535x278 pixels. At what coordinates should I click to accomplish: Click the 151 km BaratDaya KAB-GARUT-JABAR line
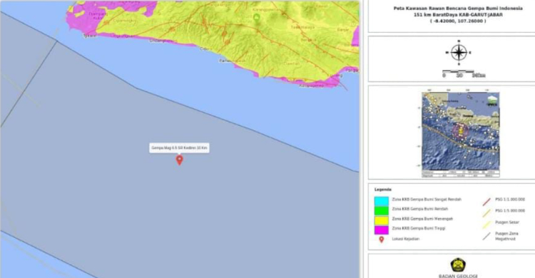[458, 15]
